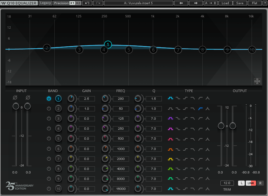268x196 pixels.
Task: Open help with the question mark button
Action: click(x=265, y=3)
